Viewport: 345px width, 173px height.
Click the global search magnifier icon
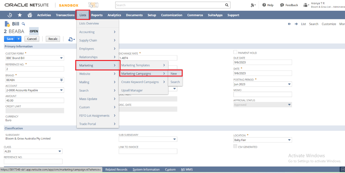(x=227, y=5)
